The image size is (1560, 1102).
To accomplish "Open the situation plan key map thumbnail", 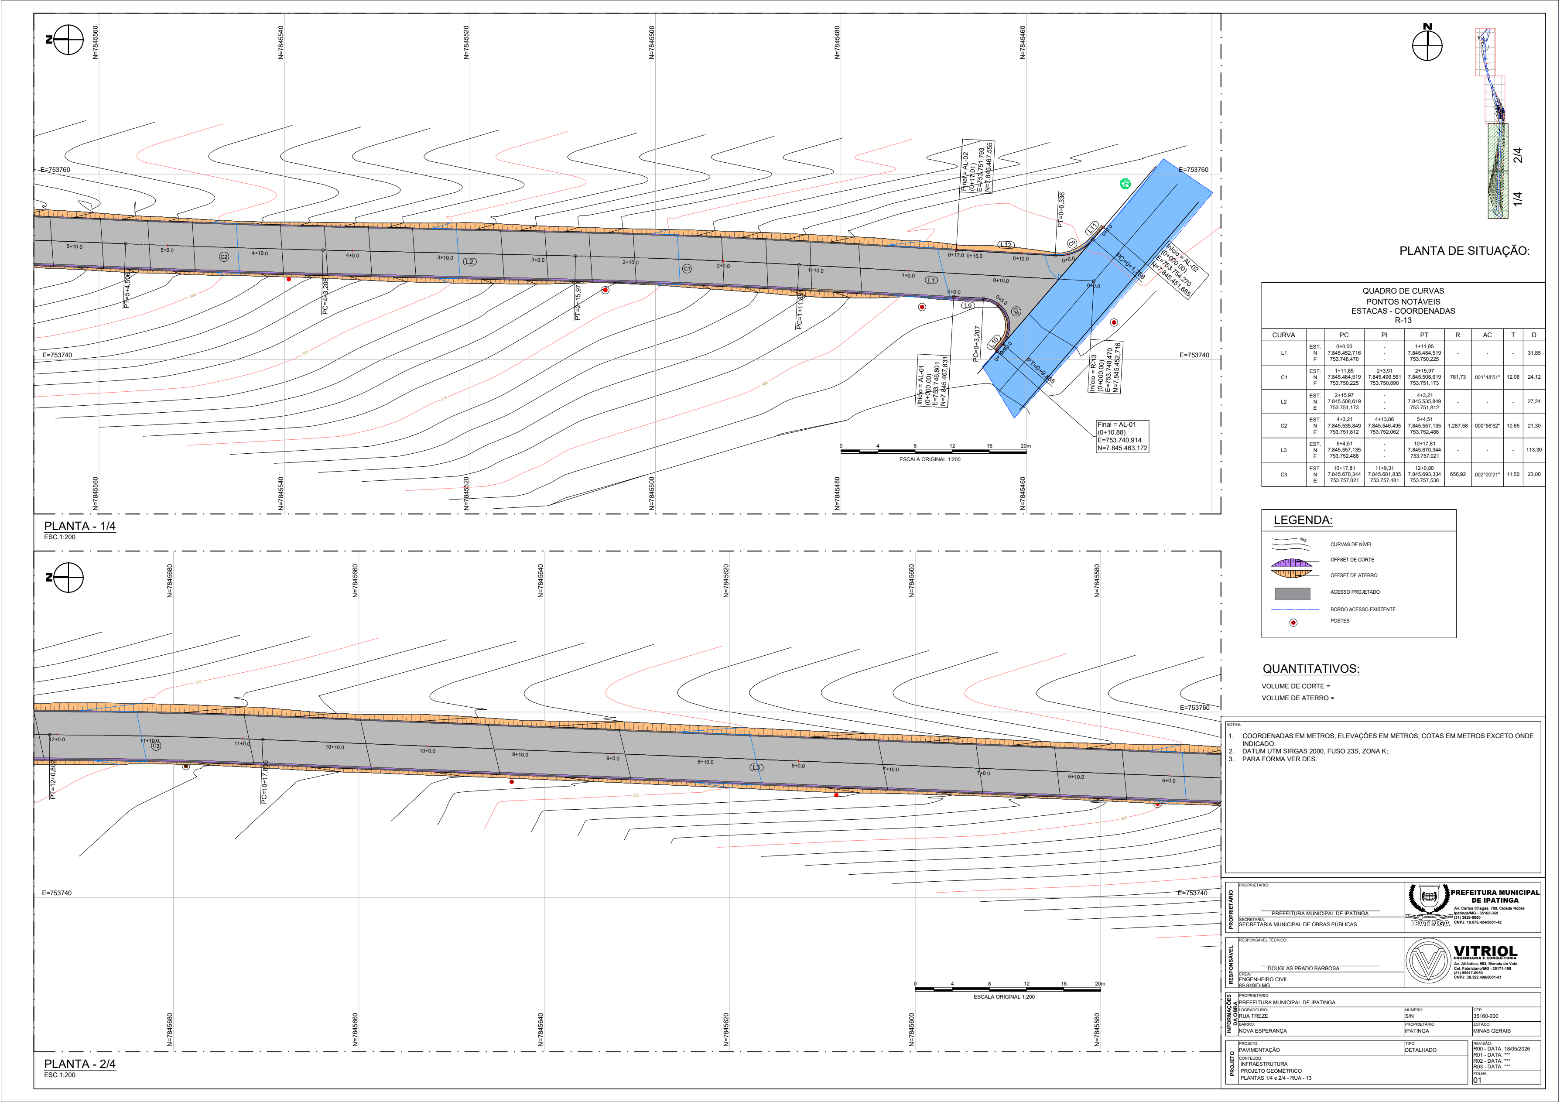I will (x=1492, y=123).
